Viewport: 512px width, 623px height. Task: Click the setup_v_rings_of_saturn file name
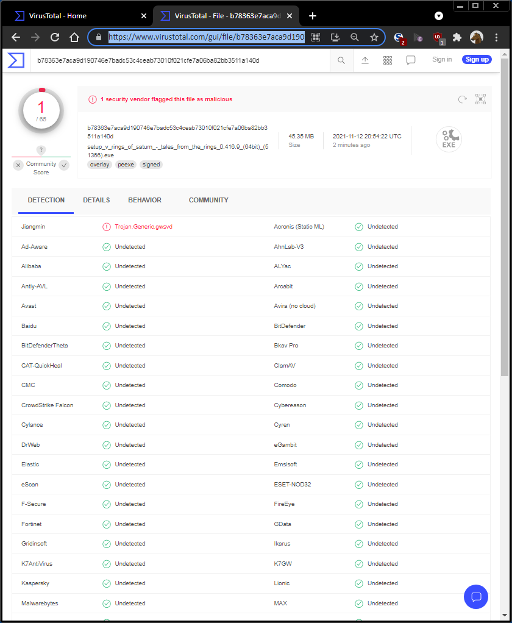(178, 151)
